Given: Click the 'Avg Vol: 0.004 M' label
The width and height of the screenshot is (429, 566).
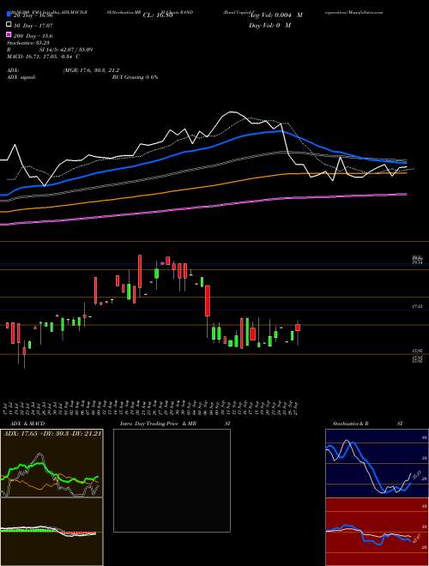Looking at the screenshot, I should tap(275, 15).
